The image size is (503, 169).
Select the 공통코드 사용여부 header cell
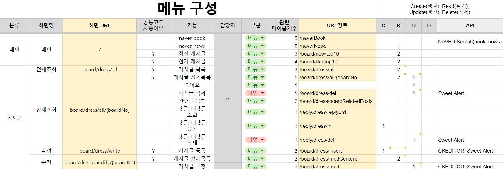point(154,25)
